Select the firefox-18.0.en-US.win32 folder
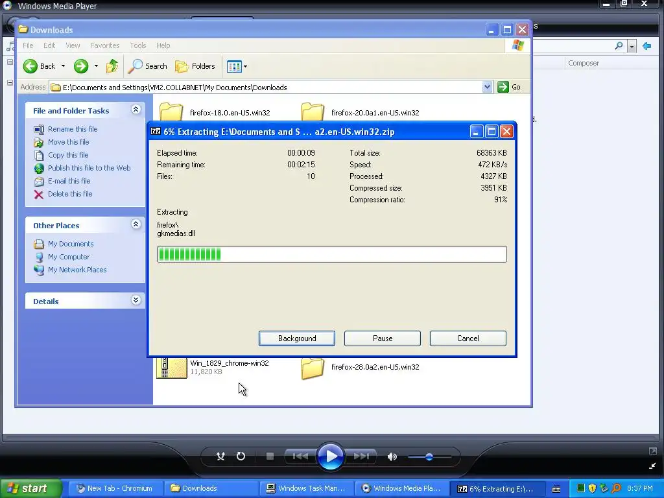664x498 pixels. coord(230,113)
